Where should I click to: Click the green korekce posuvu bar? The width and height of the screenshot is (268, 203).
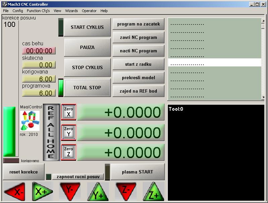[x=9, y=131]
